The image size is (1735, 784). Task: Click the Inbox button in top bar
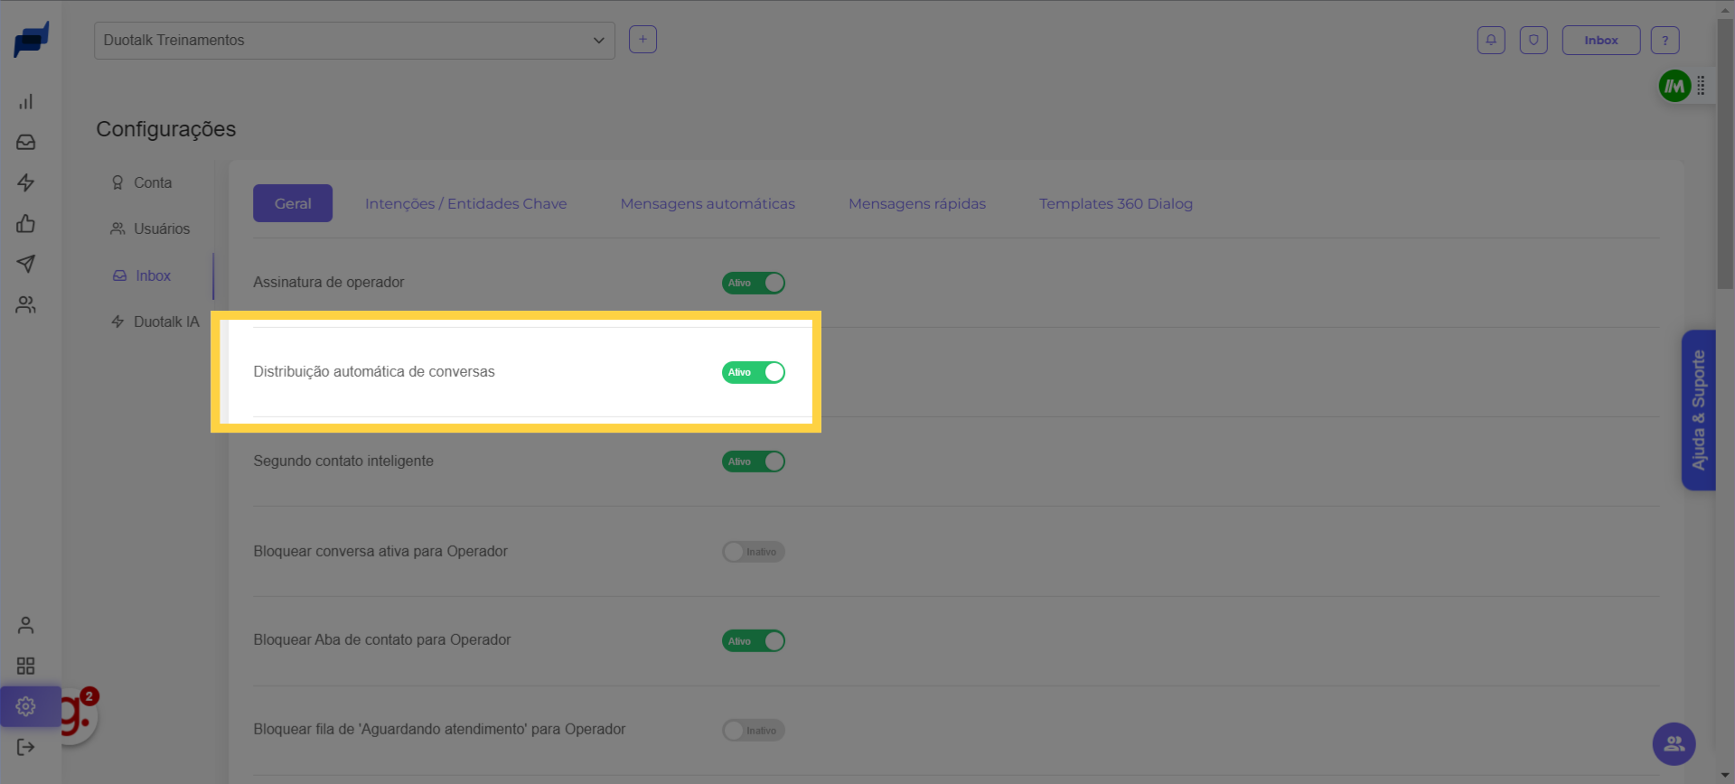click(x=1600, y=41)
